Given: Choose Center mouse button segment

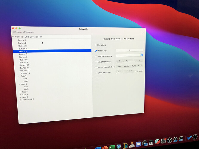Looking at the screenshot, I should point(127,66).
